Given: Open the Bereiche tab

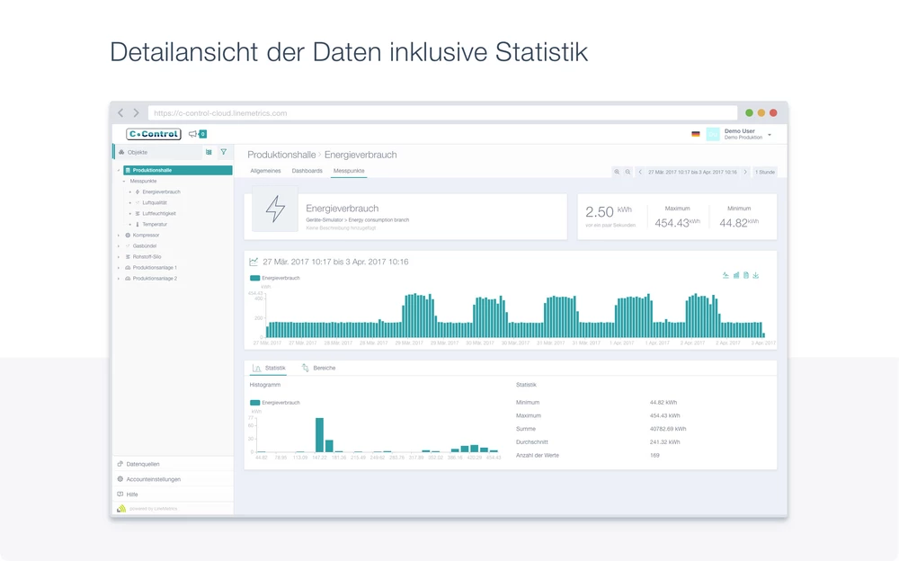Looking at the screenshot, I should coord(324,368).
